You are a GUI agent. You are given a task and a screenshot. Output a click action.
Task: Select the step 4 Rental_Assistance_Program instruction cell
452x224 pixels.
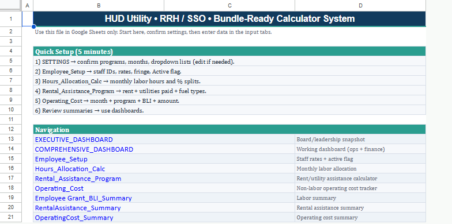point(229,91)
